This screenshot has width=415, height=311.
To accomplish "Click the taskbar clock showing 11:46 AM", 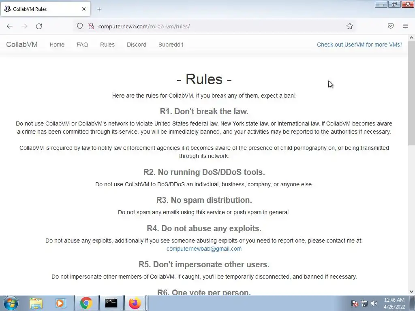I will tap(394, 303).
